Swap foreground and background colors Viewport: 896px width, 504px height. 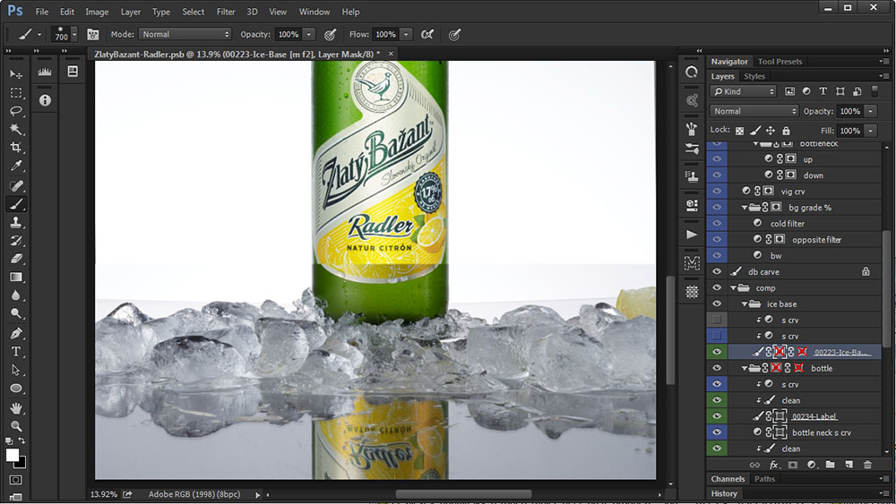22,440
